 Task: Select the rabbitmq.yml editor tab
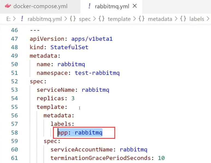tap(111, 6)
